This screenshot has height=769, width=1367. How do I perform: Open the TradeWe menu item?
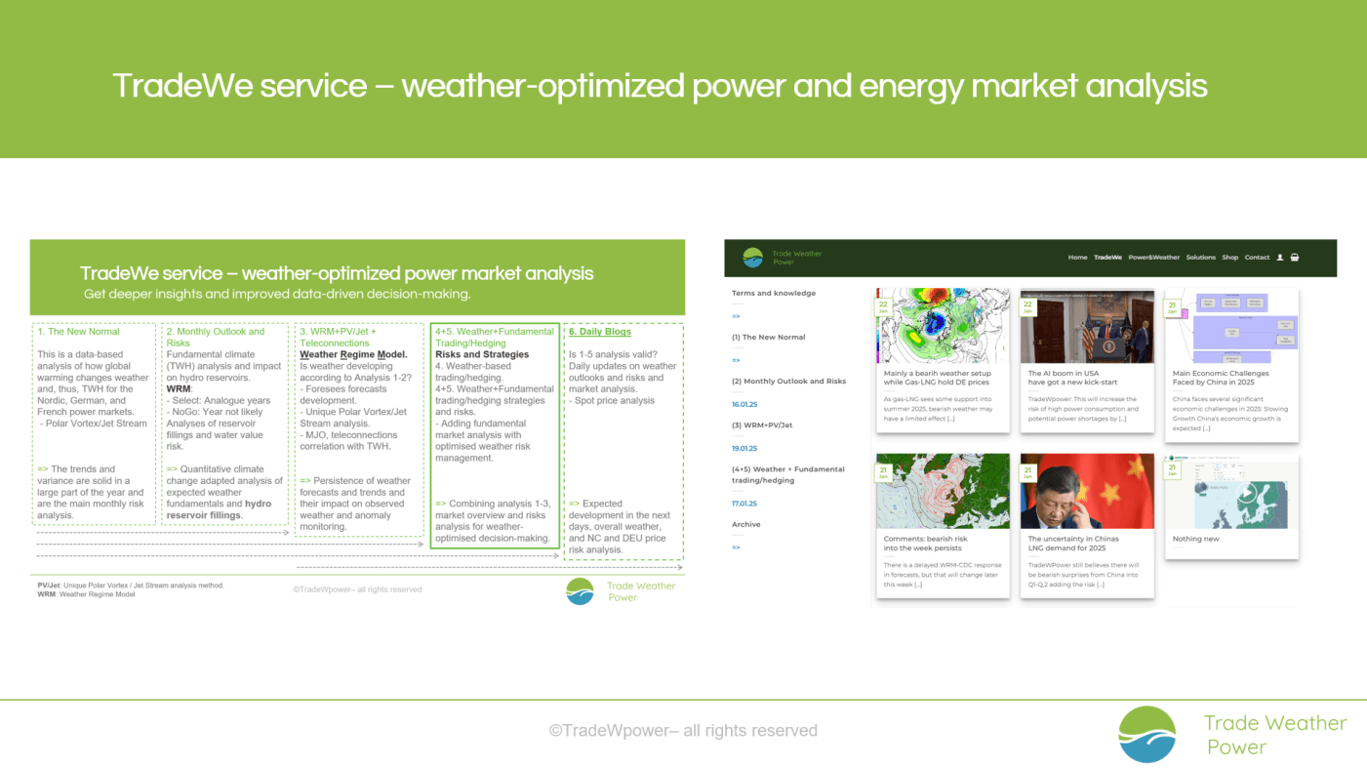coord(1107,258)
